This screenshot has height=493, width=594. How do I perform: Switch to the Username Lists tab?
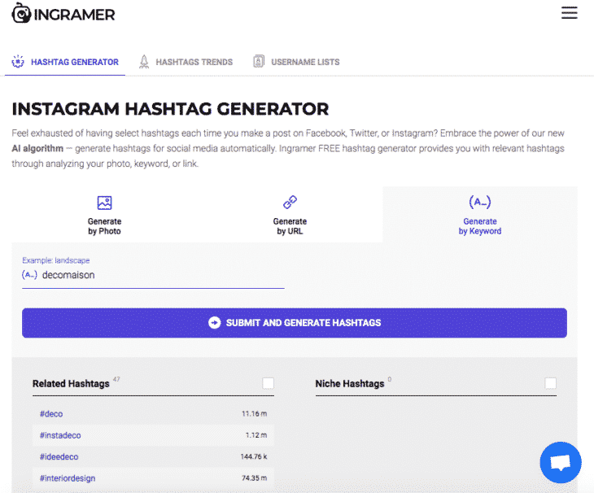click(306, 62)
